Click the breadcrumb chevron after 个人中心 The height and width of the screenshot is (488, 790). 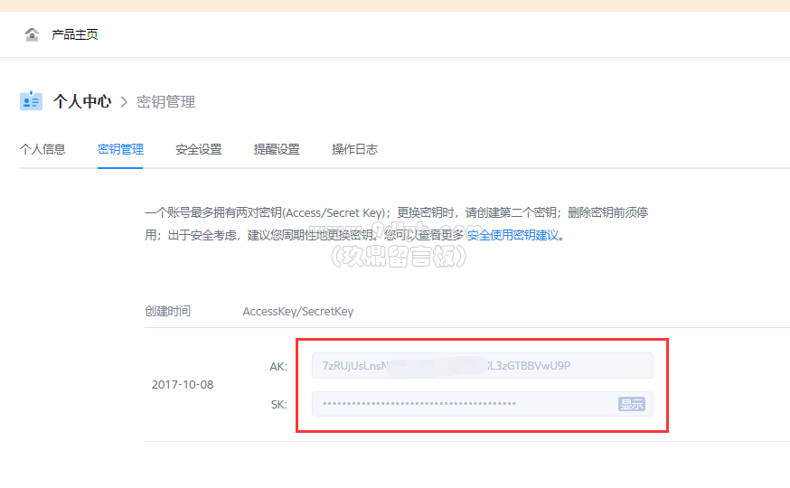[x=124, y=102]
